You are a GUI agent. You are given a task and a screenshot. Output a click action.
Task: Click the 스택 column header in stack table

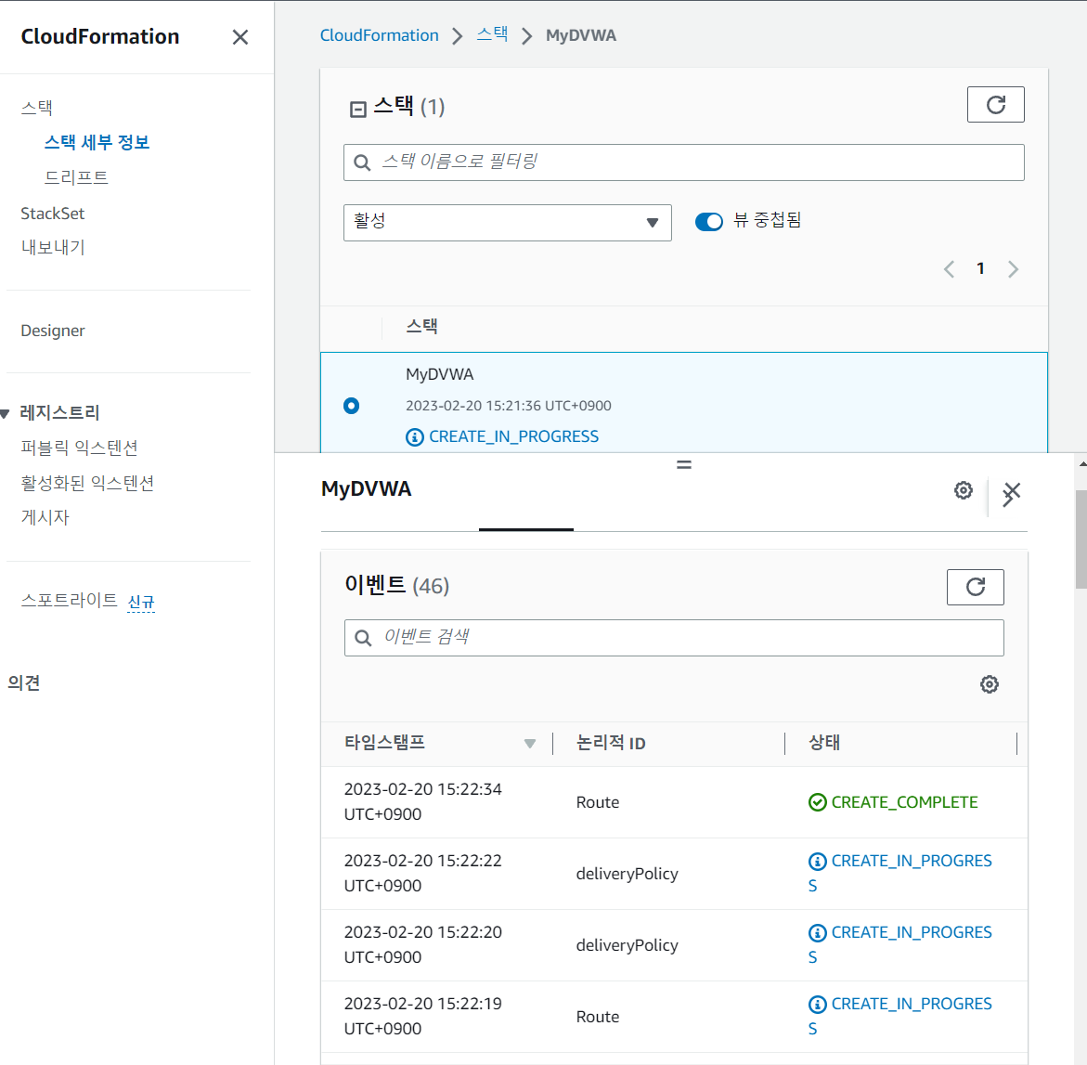tap(421, 326)
